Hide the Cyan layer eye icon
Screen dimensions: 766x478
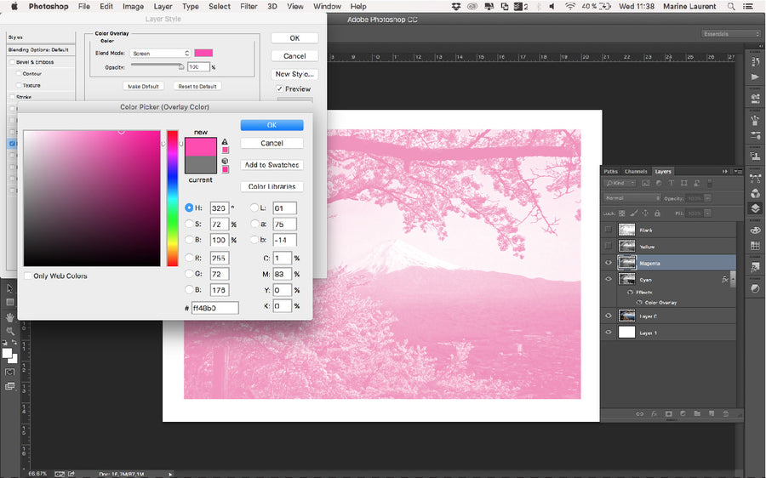pyautogui.click(x=609, y=279)
